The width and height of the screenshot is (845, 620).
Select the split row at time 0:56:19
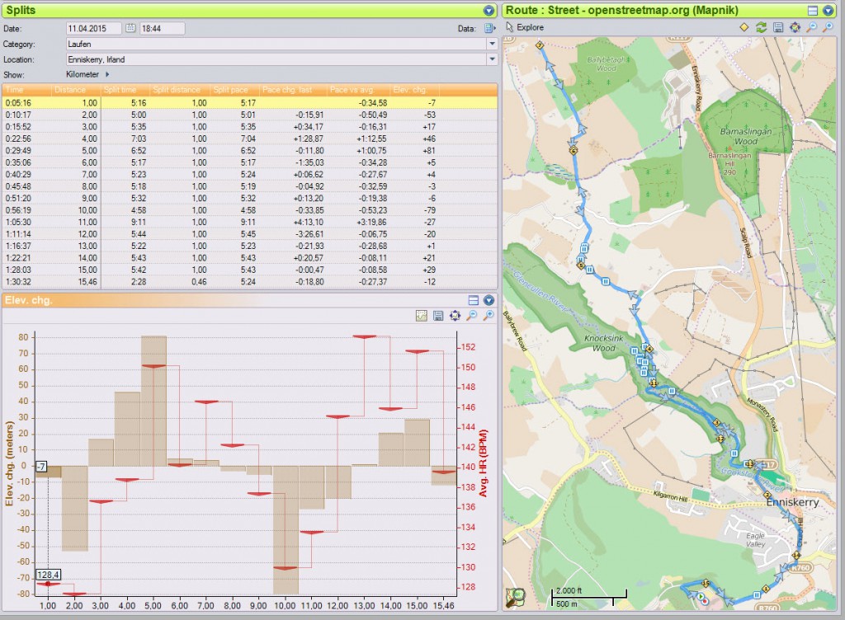tap(249, 210)
